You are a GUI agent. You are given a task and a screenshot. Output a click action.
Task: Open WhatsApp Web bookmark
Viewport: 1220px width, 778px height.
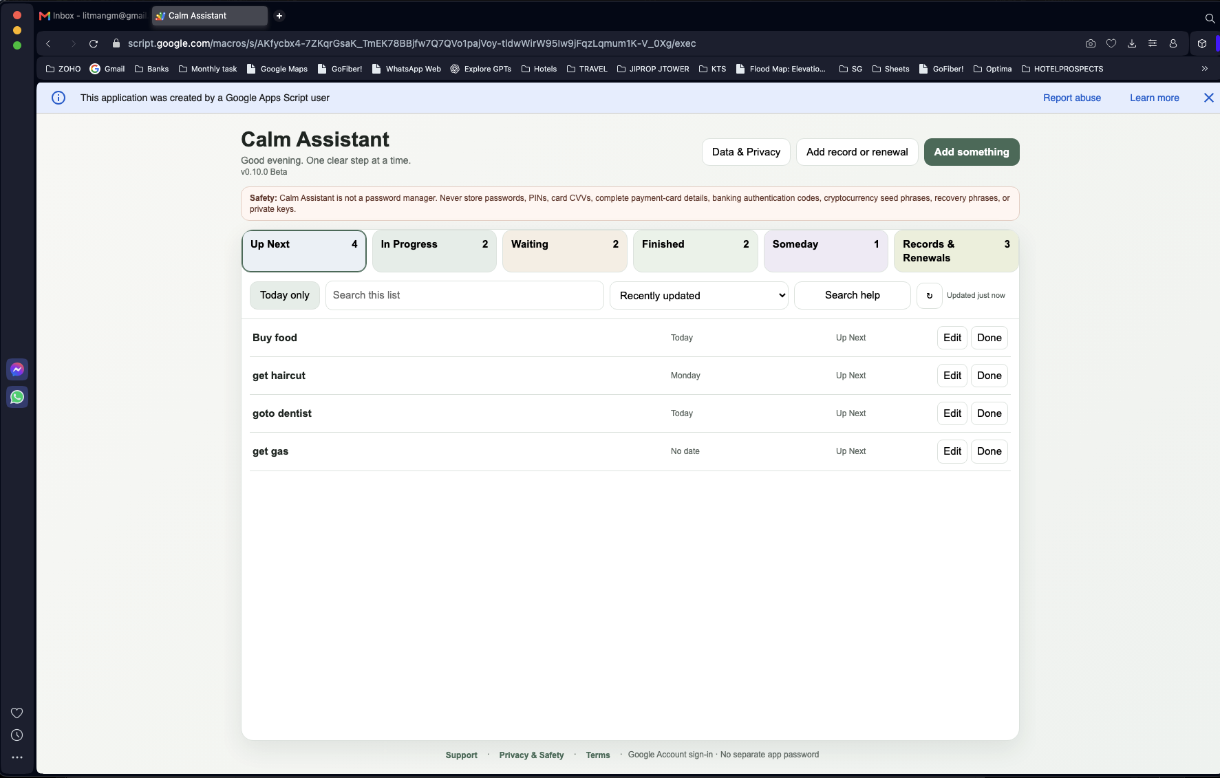[x=407, y=69]
